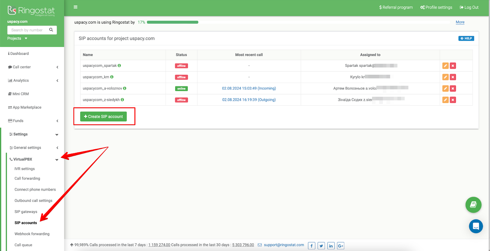Click the Most recent call header
This screenshot has width=490, height=251.
[x=249, y=55]
